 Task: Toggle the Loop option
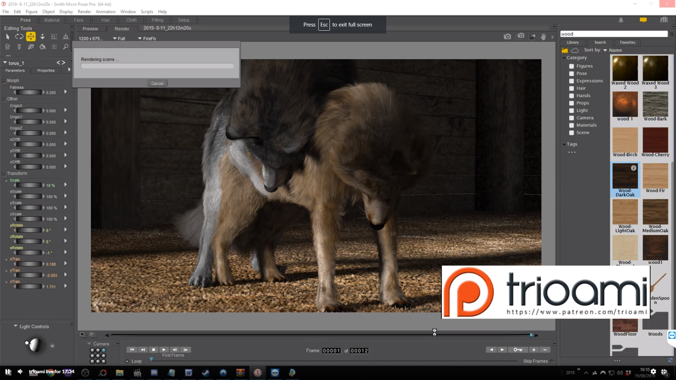click(128, 361)
